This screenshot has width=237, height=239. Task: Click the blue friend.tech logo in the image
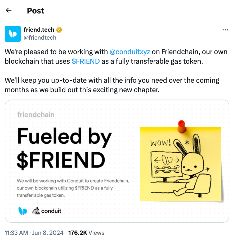23,211
